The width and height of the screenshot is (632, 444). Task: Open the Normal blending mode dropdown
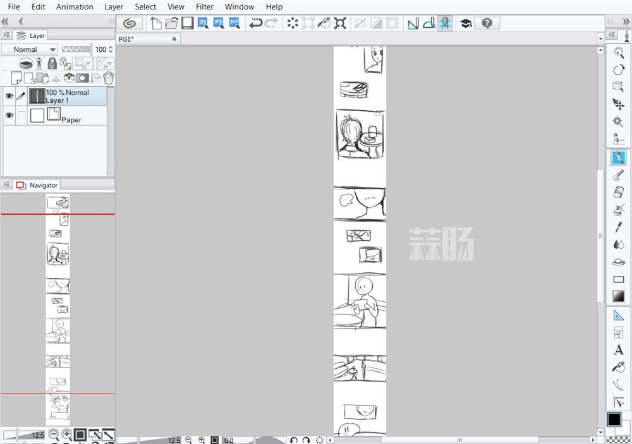30,49
